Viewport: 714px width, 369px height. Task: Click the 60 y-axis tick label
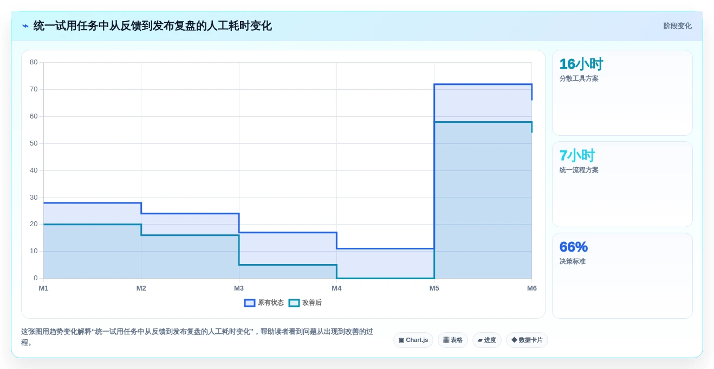coord(34,116)
